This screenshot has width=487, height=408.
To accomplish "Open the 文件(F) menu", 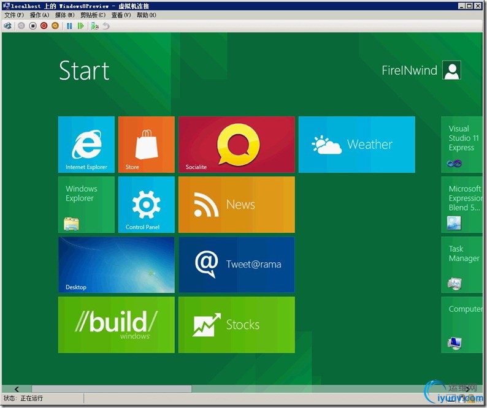I will [x=13, y=15].
